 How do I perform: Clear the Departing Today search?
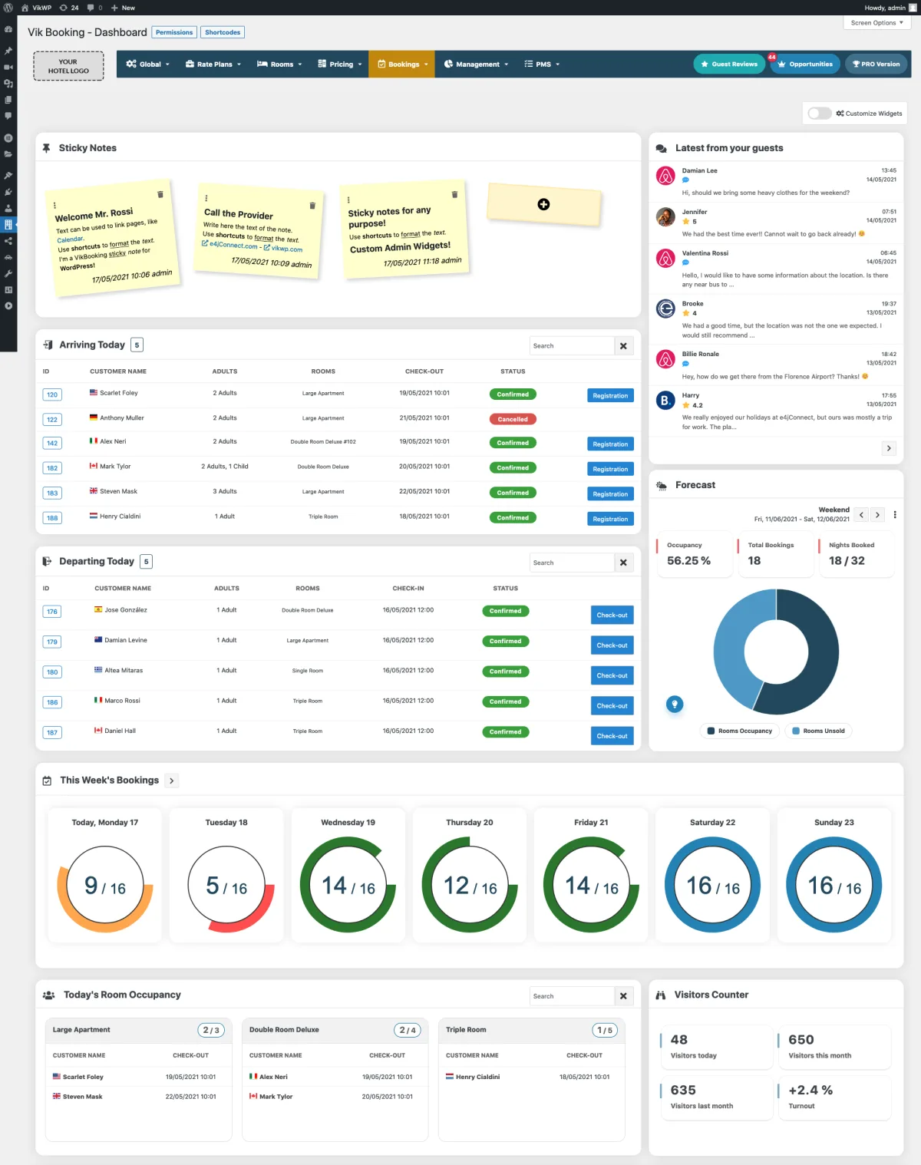click(x=624, y=563)
